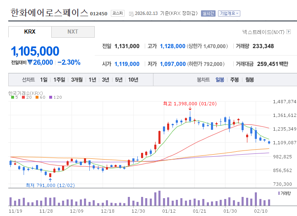Screen dimensions: 297x216
Task: Click the 시가 value 1,119,000
Action: [127, 64]
